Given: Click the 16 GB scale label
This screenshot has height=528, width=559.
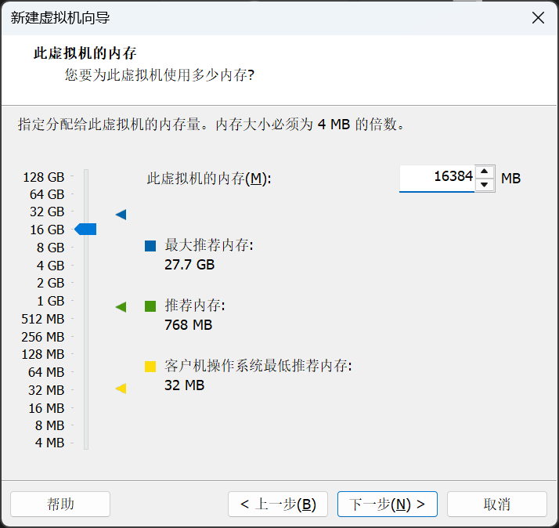Looking at the screenshot, I should pos(47,230).
